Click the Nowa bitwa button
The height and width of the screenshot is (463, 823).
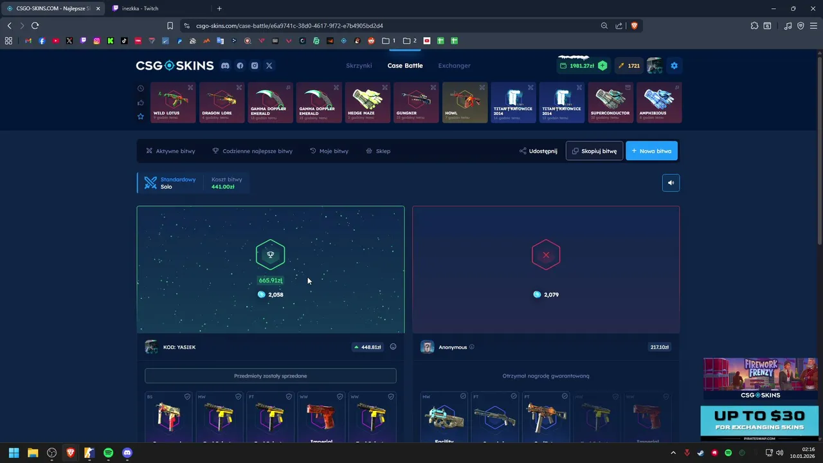(651, 151)
